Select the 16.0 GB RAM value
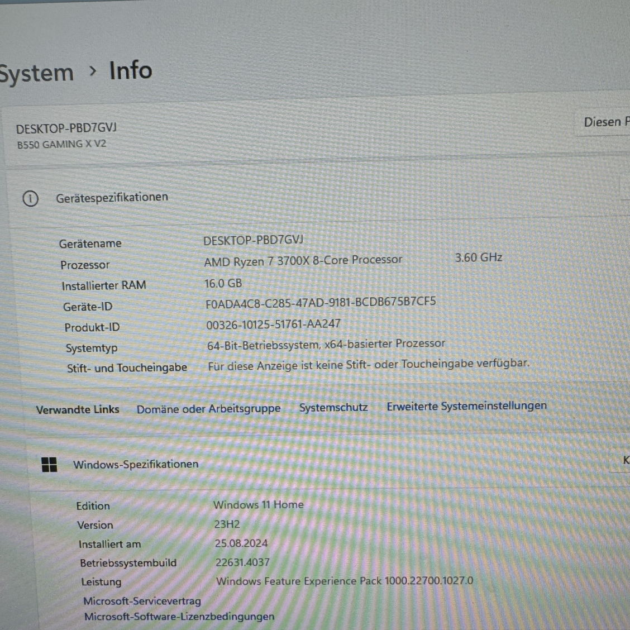Viewport: 630px width, 630px height. tap(223, 283)
